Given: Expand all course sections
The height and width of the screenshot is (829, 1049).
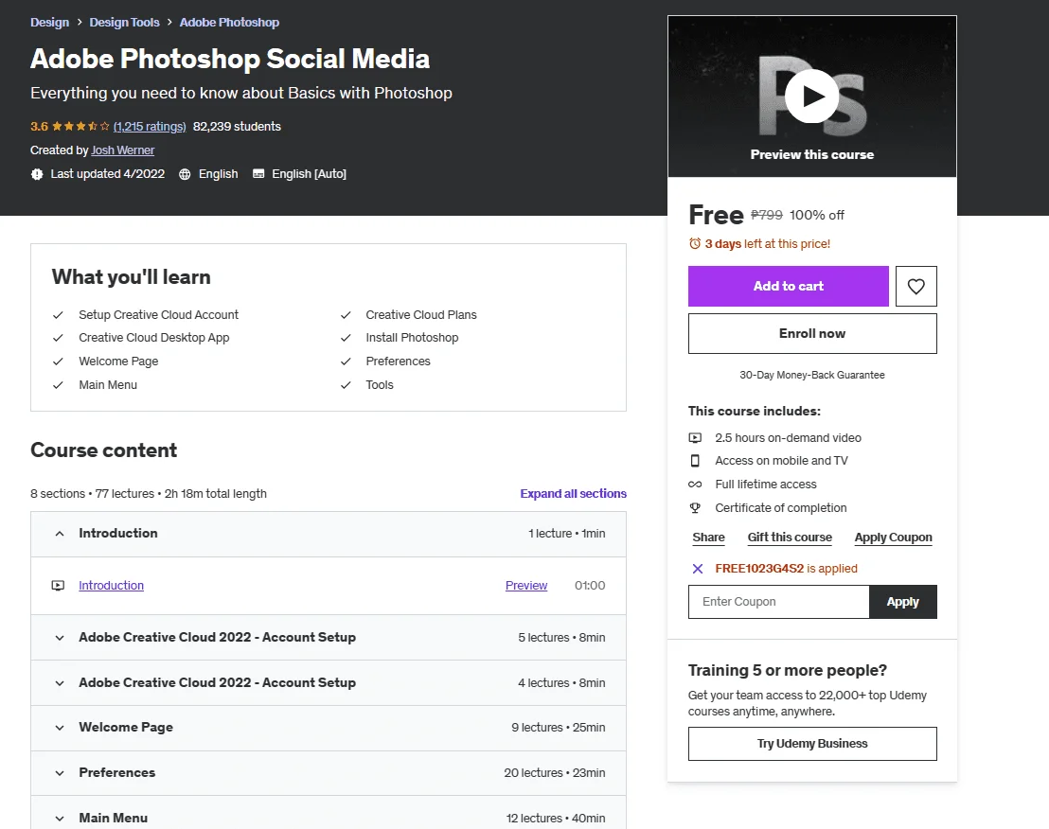Looking at the screenshot, I should (x=574, y=493).
